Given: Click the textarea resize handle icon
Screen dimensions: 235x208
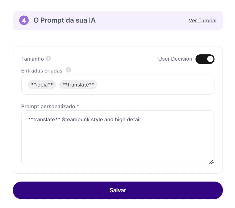Looking at the screenshot, I should [211, 162].
